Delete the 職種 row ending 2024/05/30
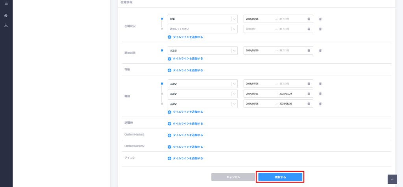This screenshot has height=187, width=403. click(x=320, y=104)
